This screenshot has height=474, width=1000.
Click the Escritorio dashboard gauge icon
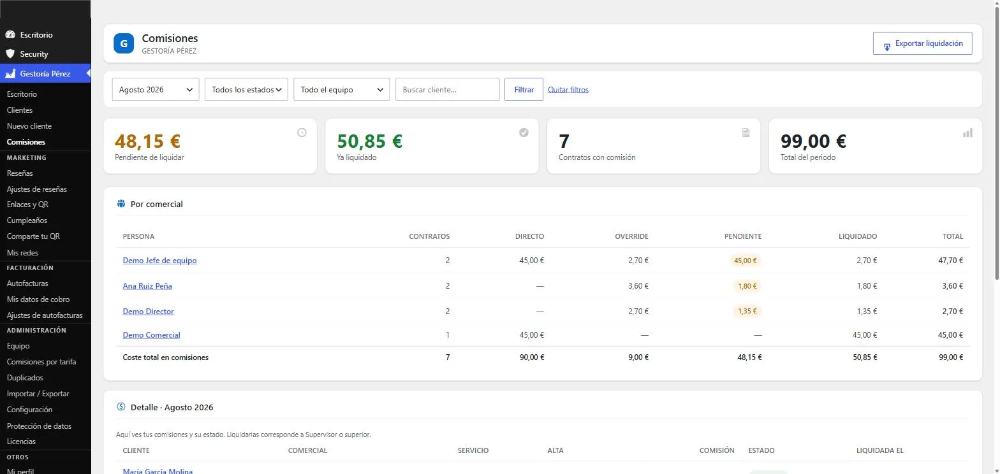[10, 34]
